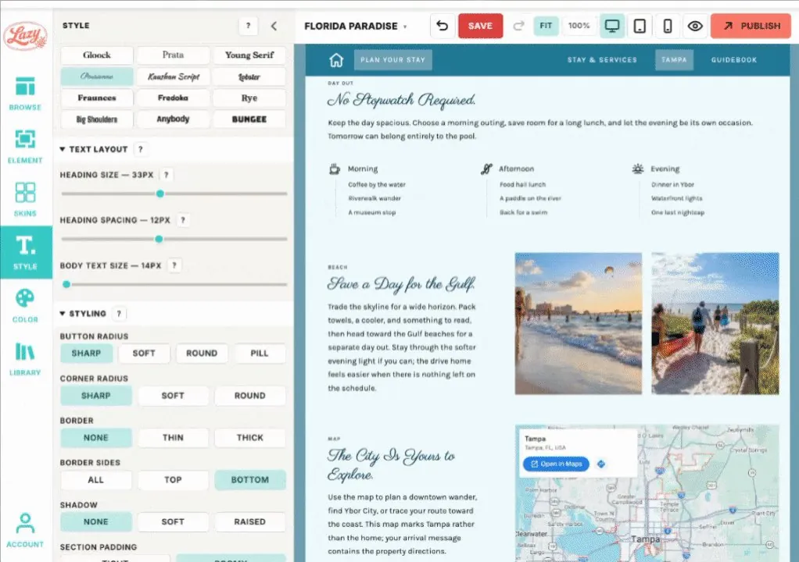The height and width of the screenshot is (562, 799).
Task: Set button radius to Round
Action: [x=202, y=353]
